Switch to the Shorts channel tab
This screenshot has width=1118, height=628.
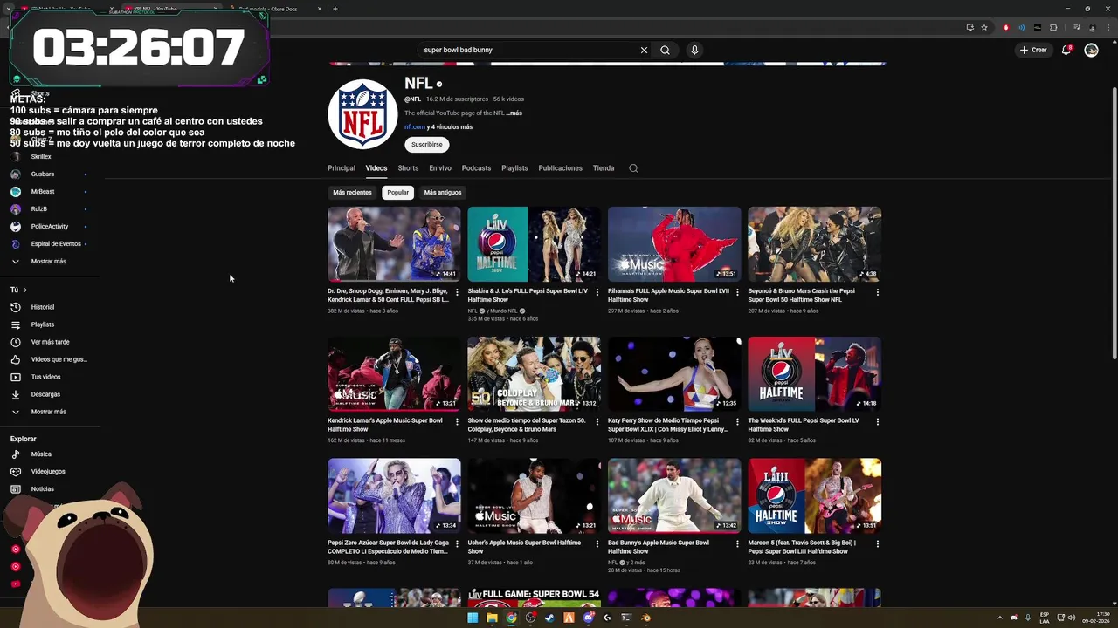(x=408, y=168)
